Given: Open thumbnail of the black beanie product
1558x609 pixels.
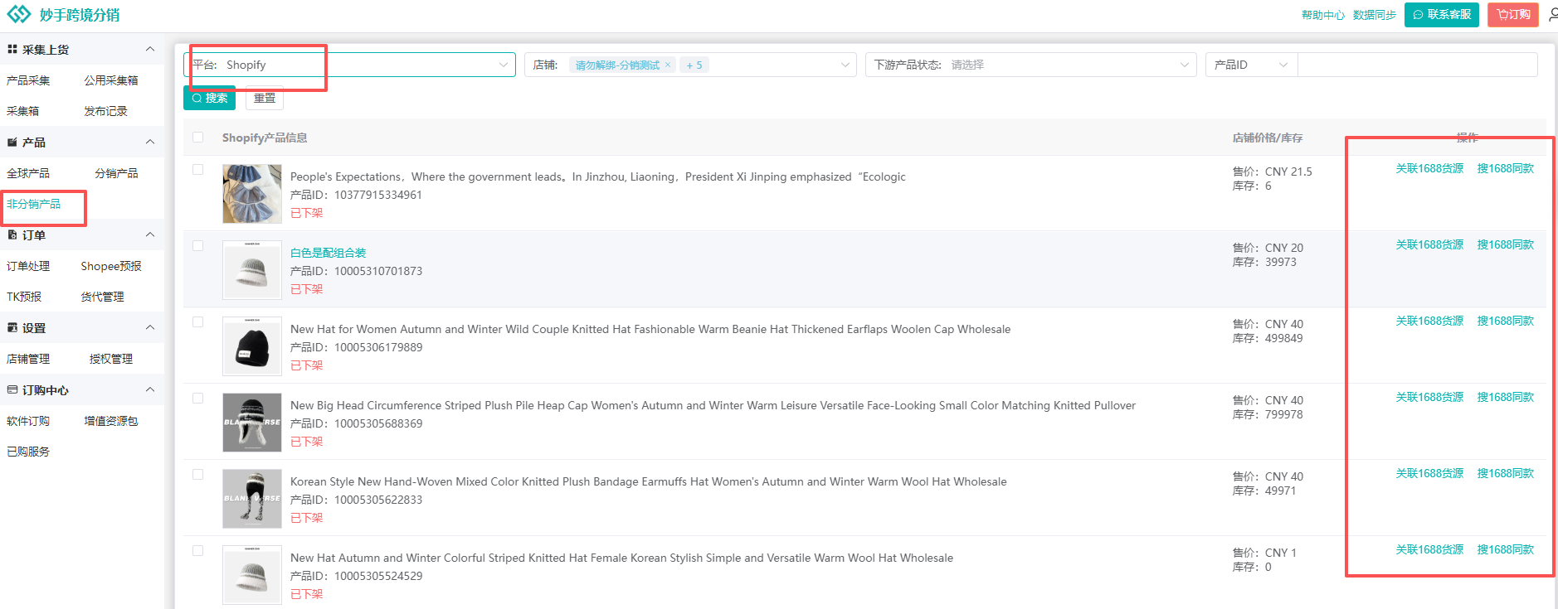Looking at the screenshot, I should pos(252,346).
